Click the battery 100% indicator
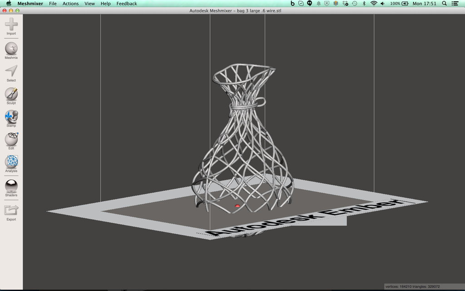465x291 pixels. 399,4
